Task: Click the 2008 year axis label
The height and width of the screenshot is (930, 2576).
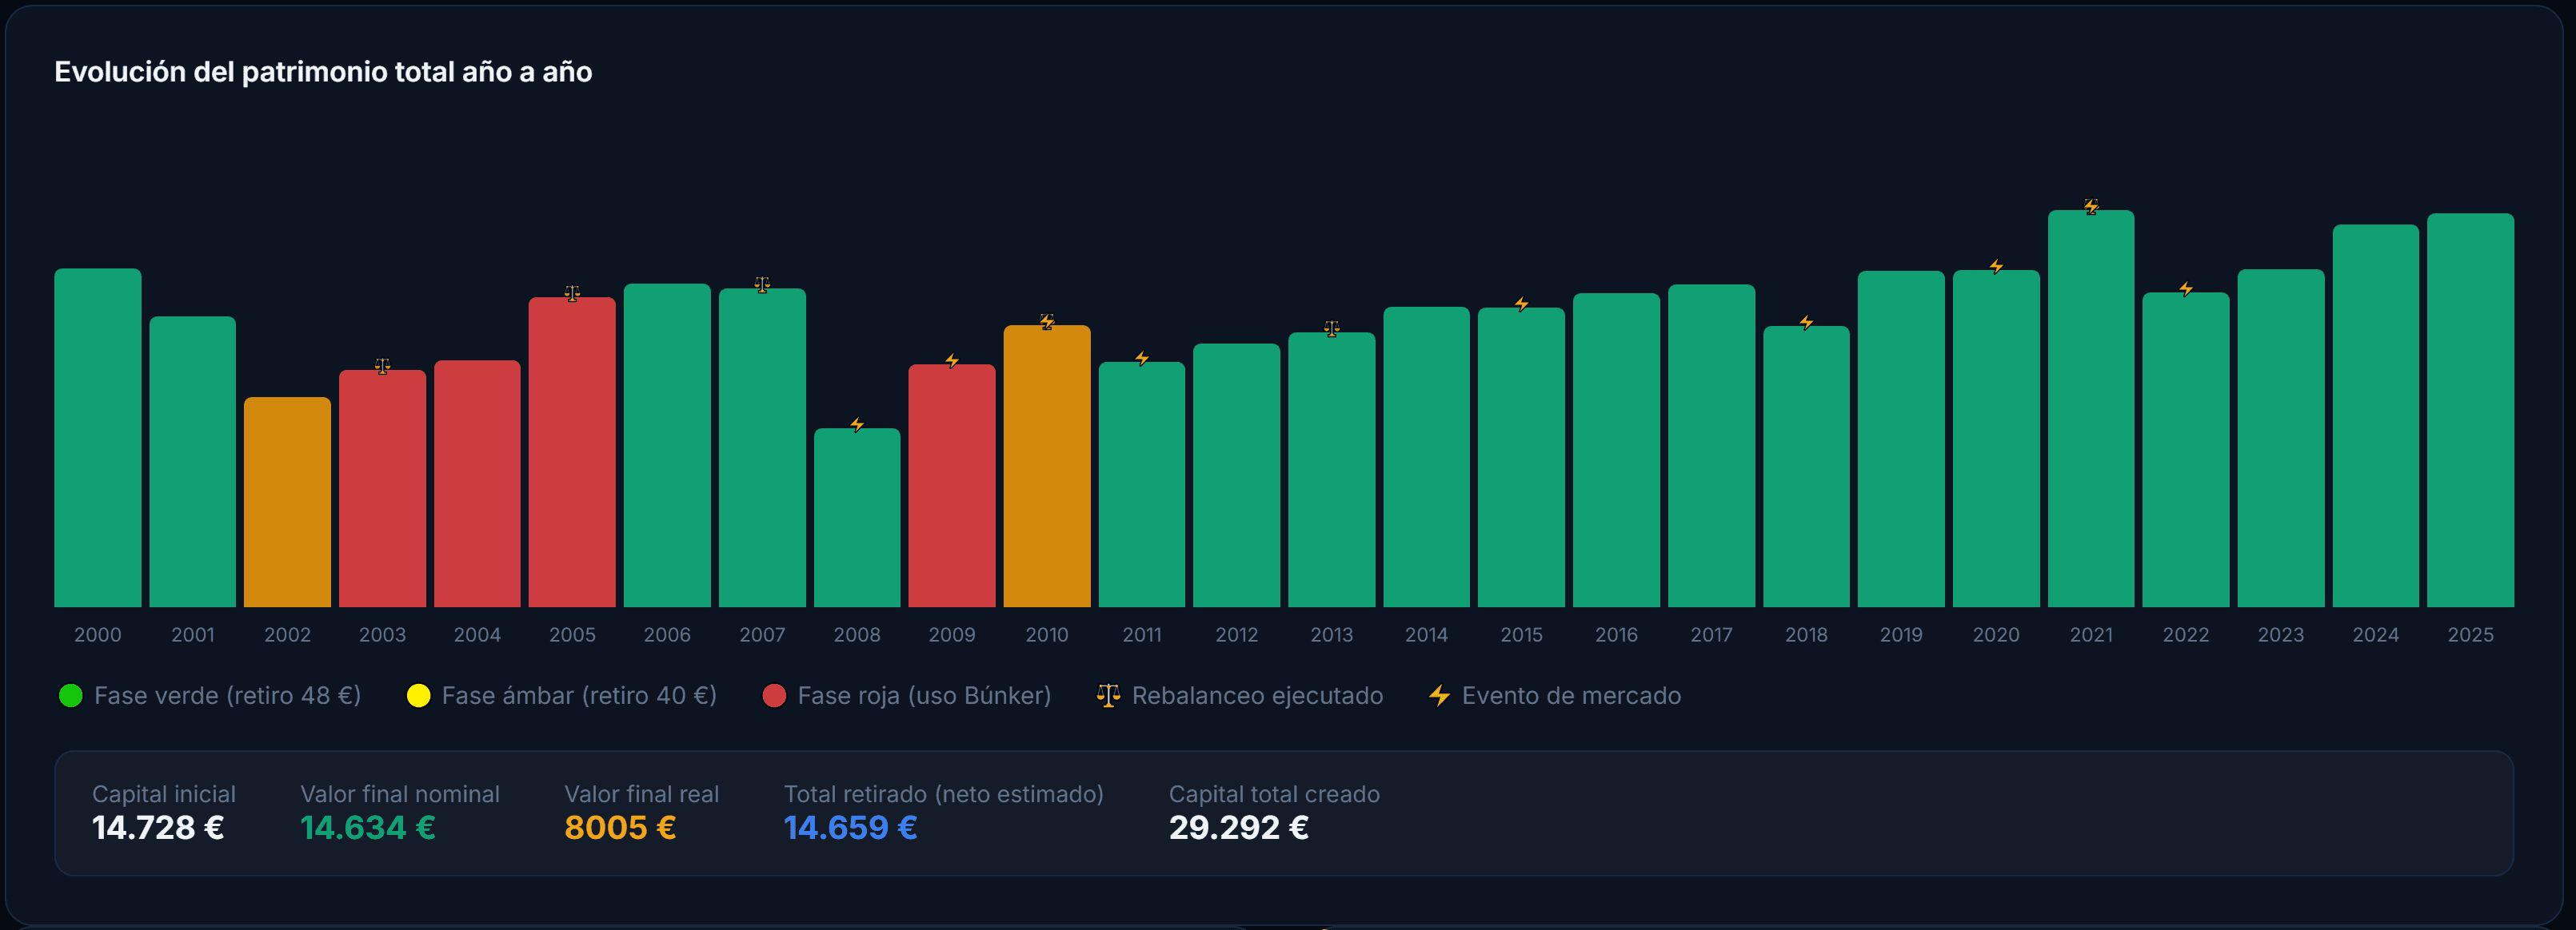Action: pos(857,634)
